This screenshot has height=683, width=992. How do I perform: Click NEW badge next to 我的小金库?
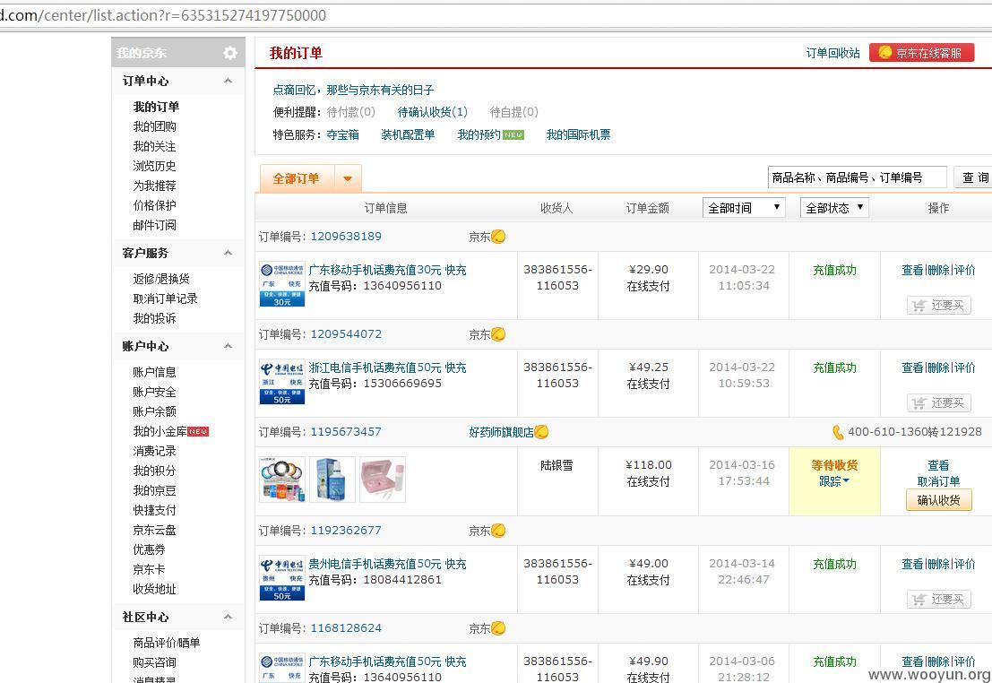click(198, 432)
